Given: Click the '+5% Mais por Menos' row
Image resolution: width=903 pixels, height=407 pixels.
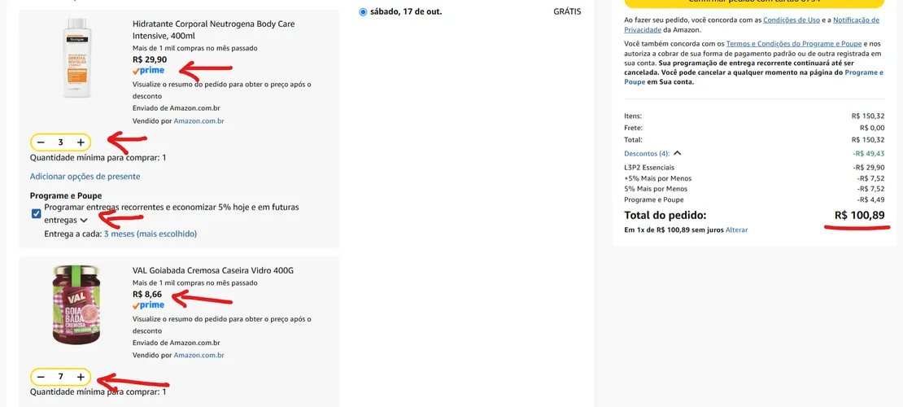Looking at the screenshot, I should click(754, 178).
